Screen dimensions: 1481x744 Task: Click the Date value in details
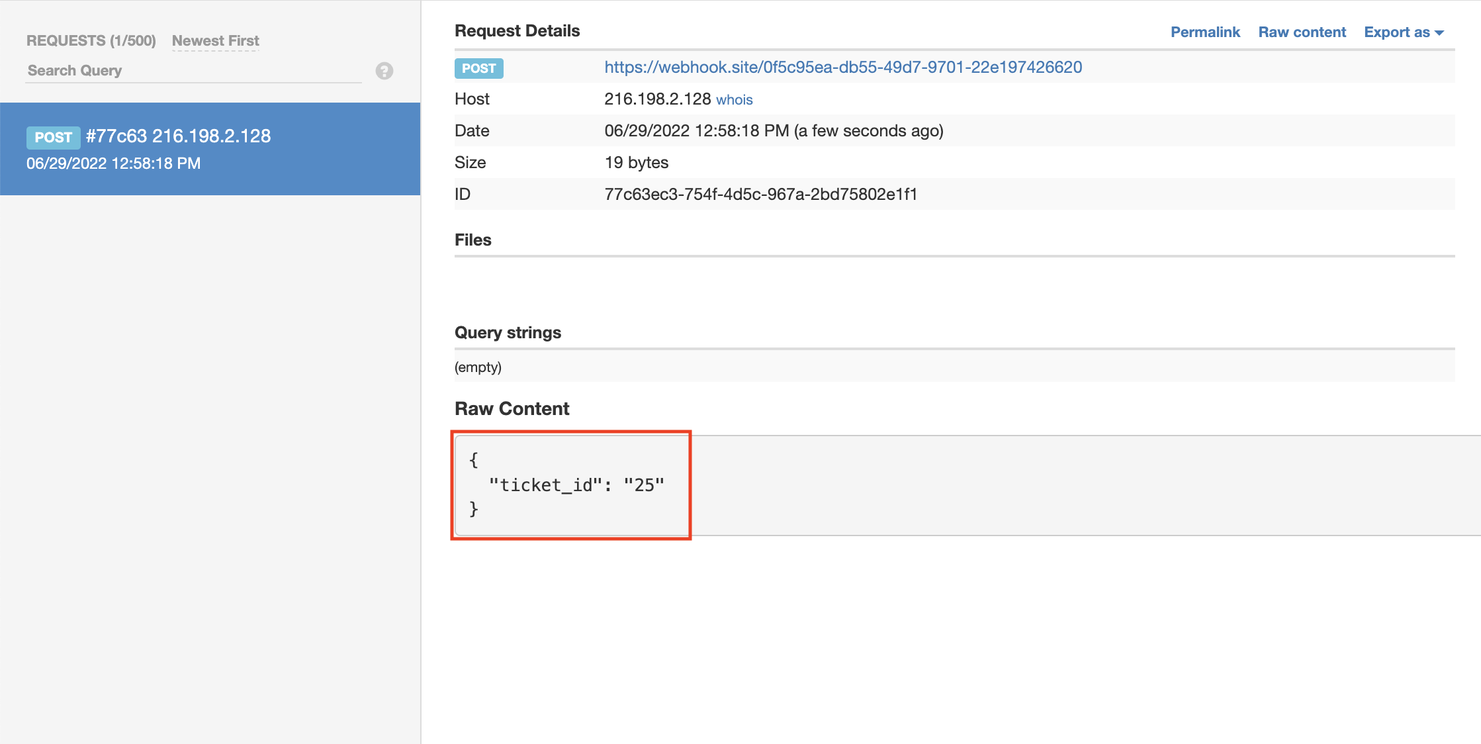pos(774,131)
